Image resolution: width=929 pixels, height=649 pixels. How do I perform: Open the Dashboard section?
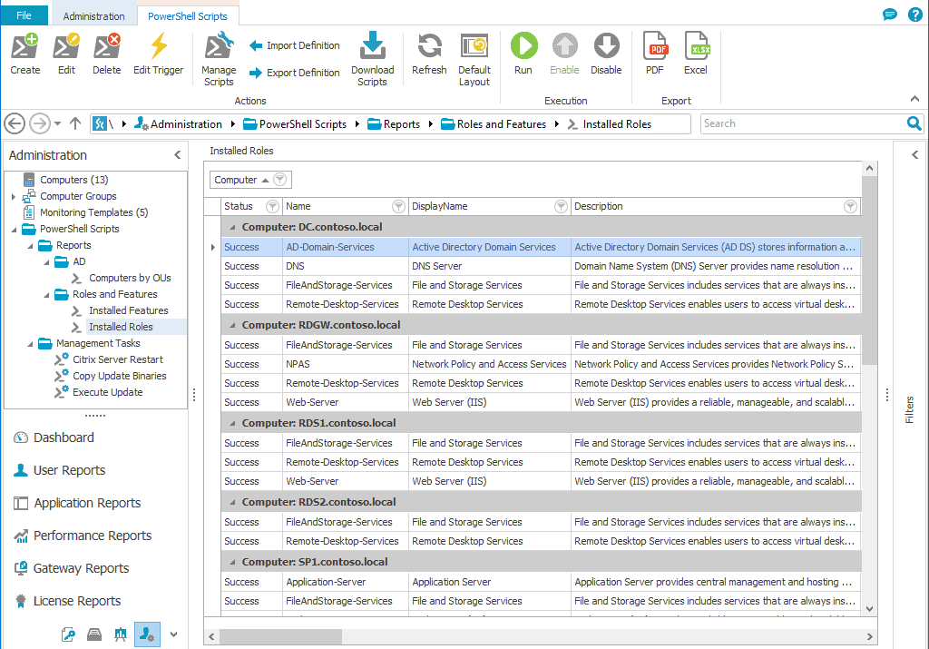point(64,438)
